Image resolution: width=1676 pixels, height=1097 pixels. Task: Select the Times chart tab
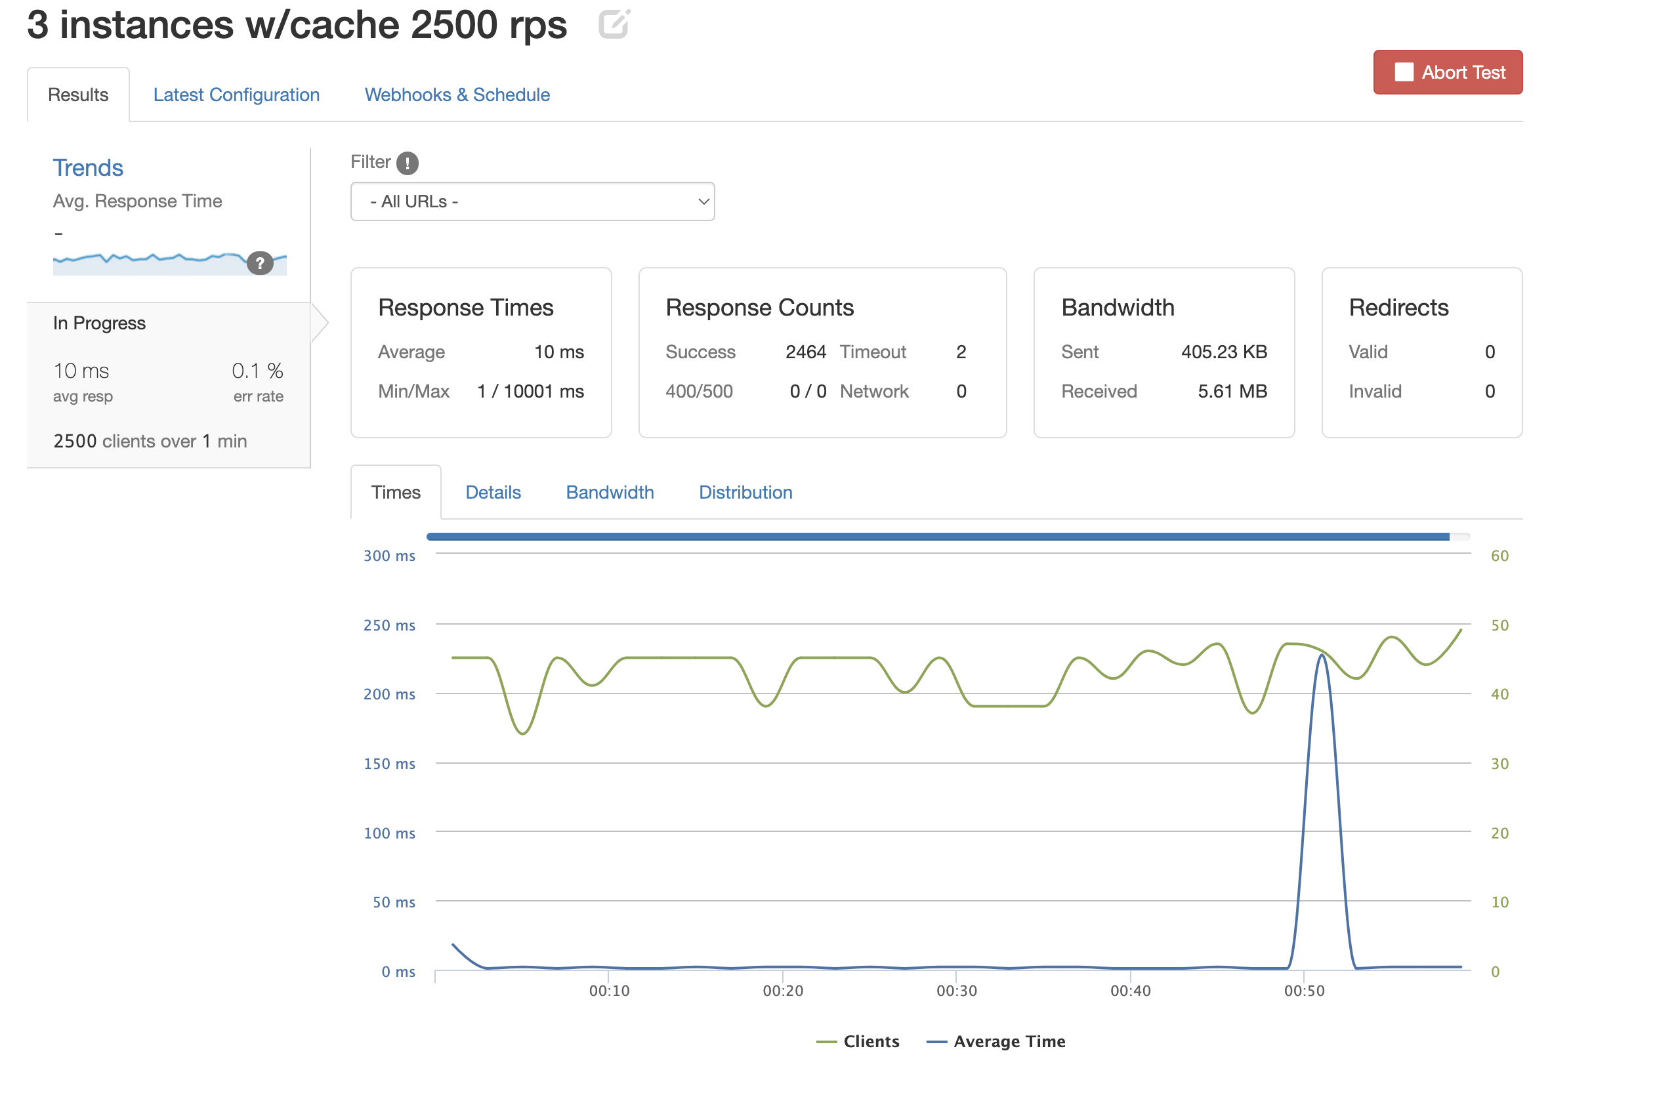396,493
